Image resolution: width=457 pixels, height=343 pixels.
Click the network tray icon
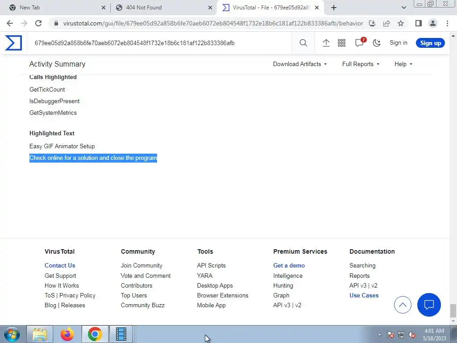click(x=401, y=335)
